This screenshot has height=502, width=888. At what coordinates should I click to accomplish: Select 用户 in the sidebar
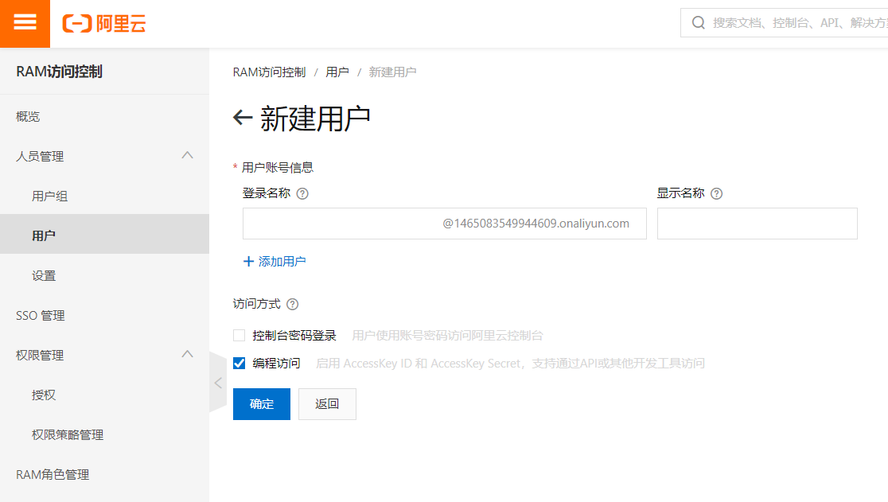104,234
